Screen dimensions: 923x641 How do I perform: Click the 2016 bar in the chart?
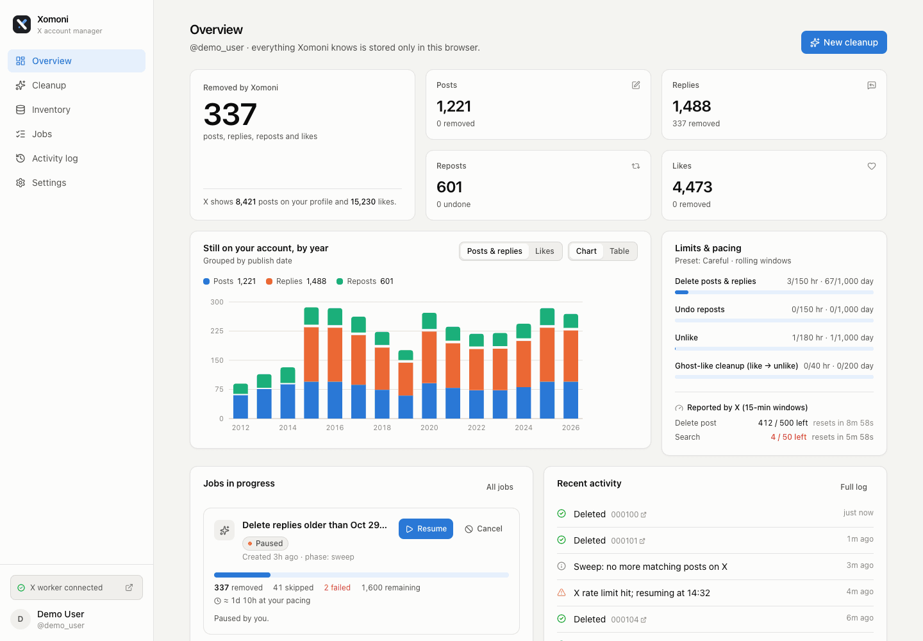335,363
